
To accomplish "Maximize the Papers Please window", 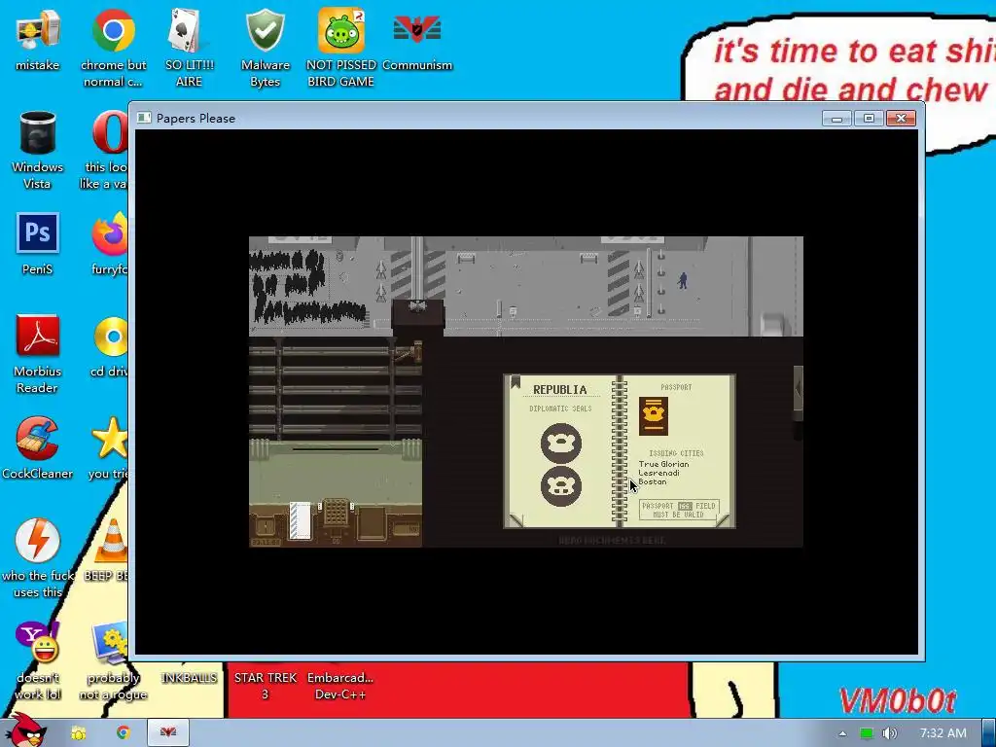I will pyautogui.click(x=869, y=118).
